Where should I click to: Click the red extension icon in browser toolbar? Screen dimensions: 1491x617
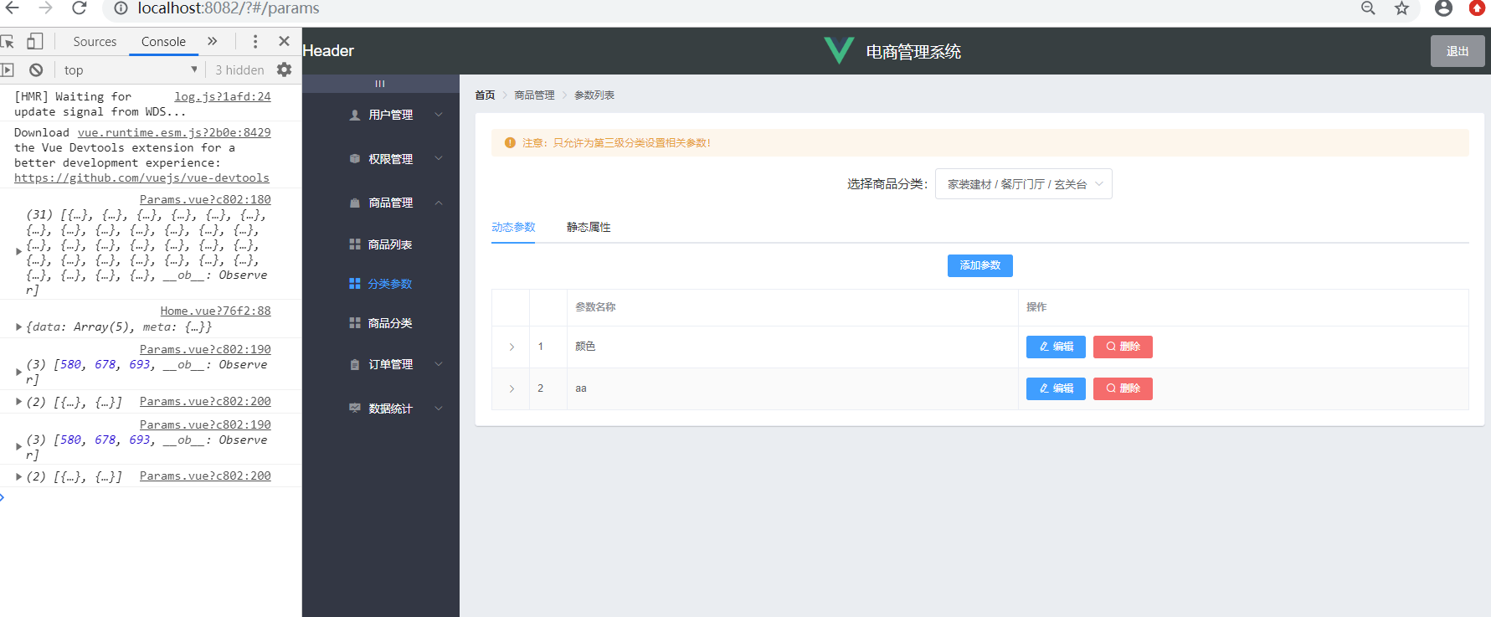(x=1478, y=8)
